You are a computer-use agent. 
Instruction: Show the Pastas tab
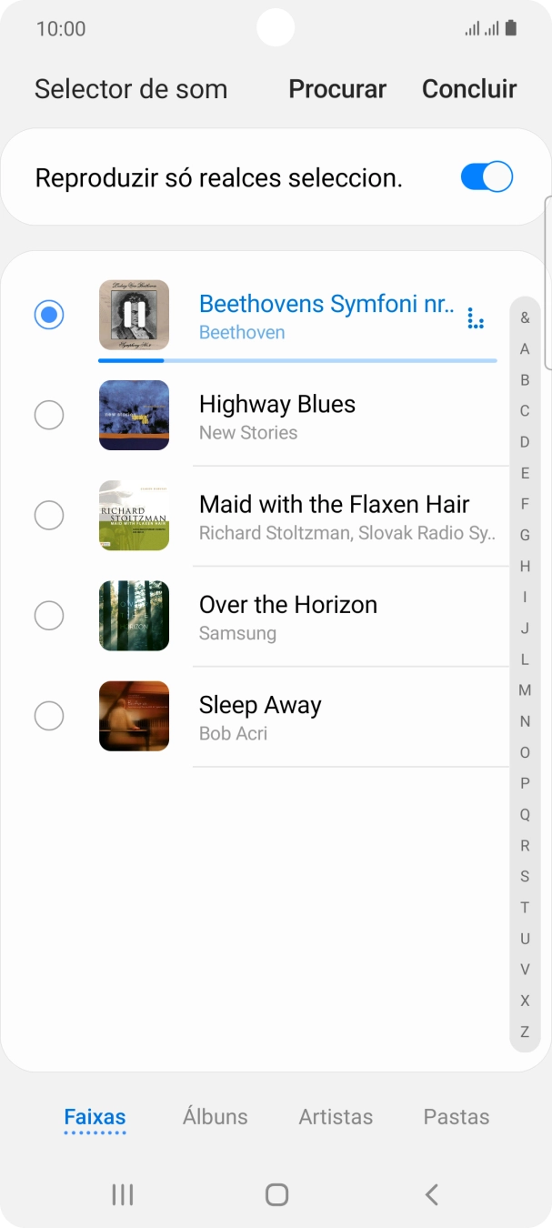coord(456,1116)
